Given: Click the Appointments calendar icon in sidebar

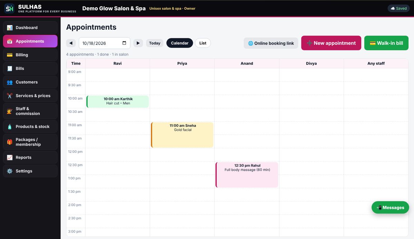Looking at the screenshot, I should click(x=10, y=41).
